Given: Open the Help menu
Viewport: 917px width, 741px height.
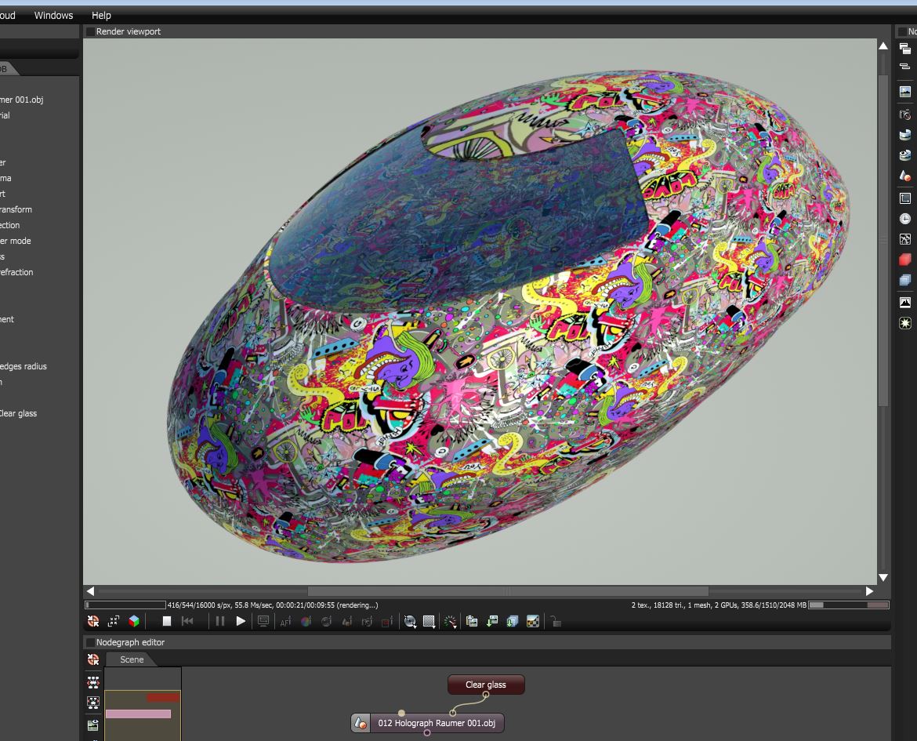Looking at the screenshot, I should [x=101, y=15].
